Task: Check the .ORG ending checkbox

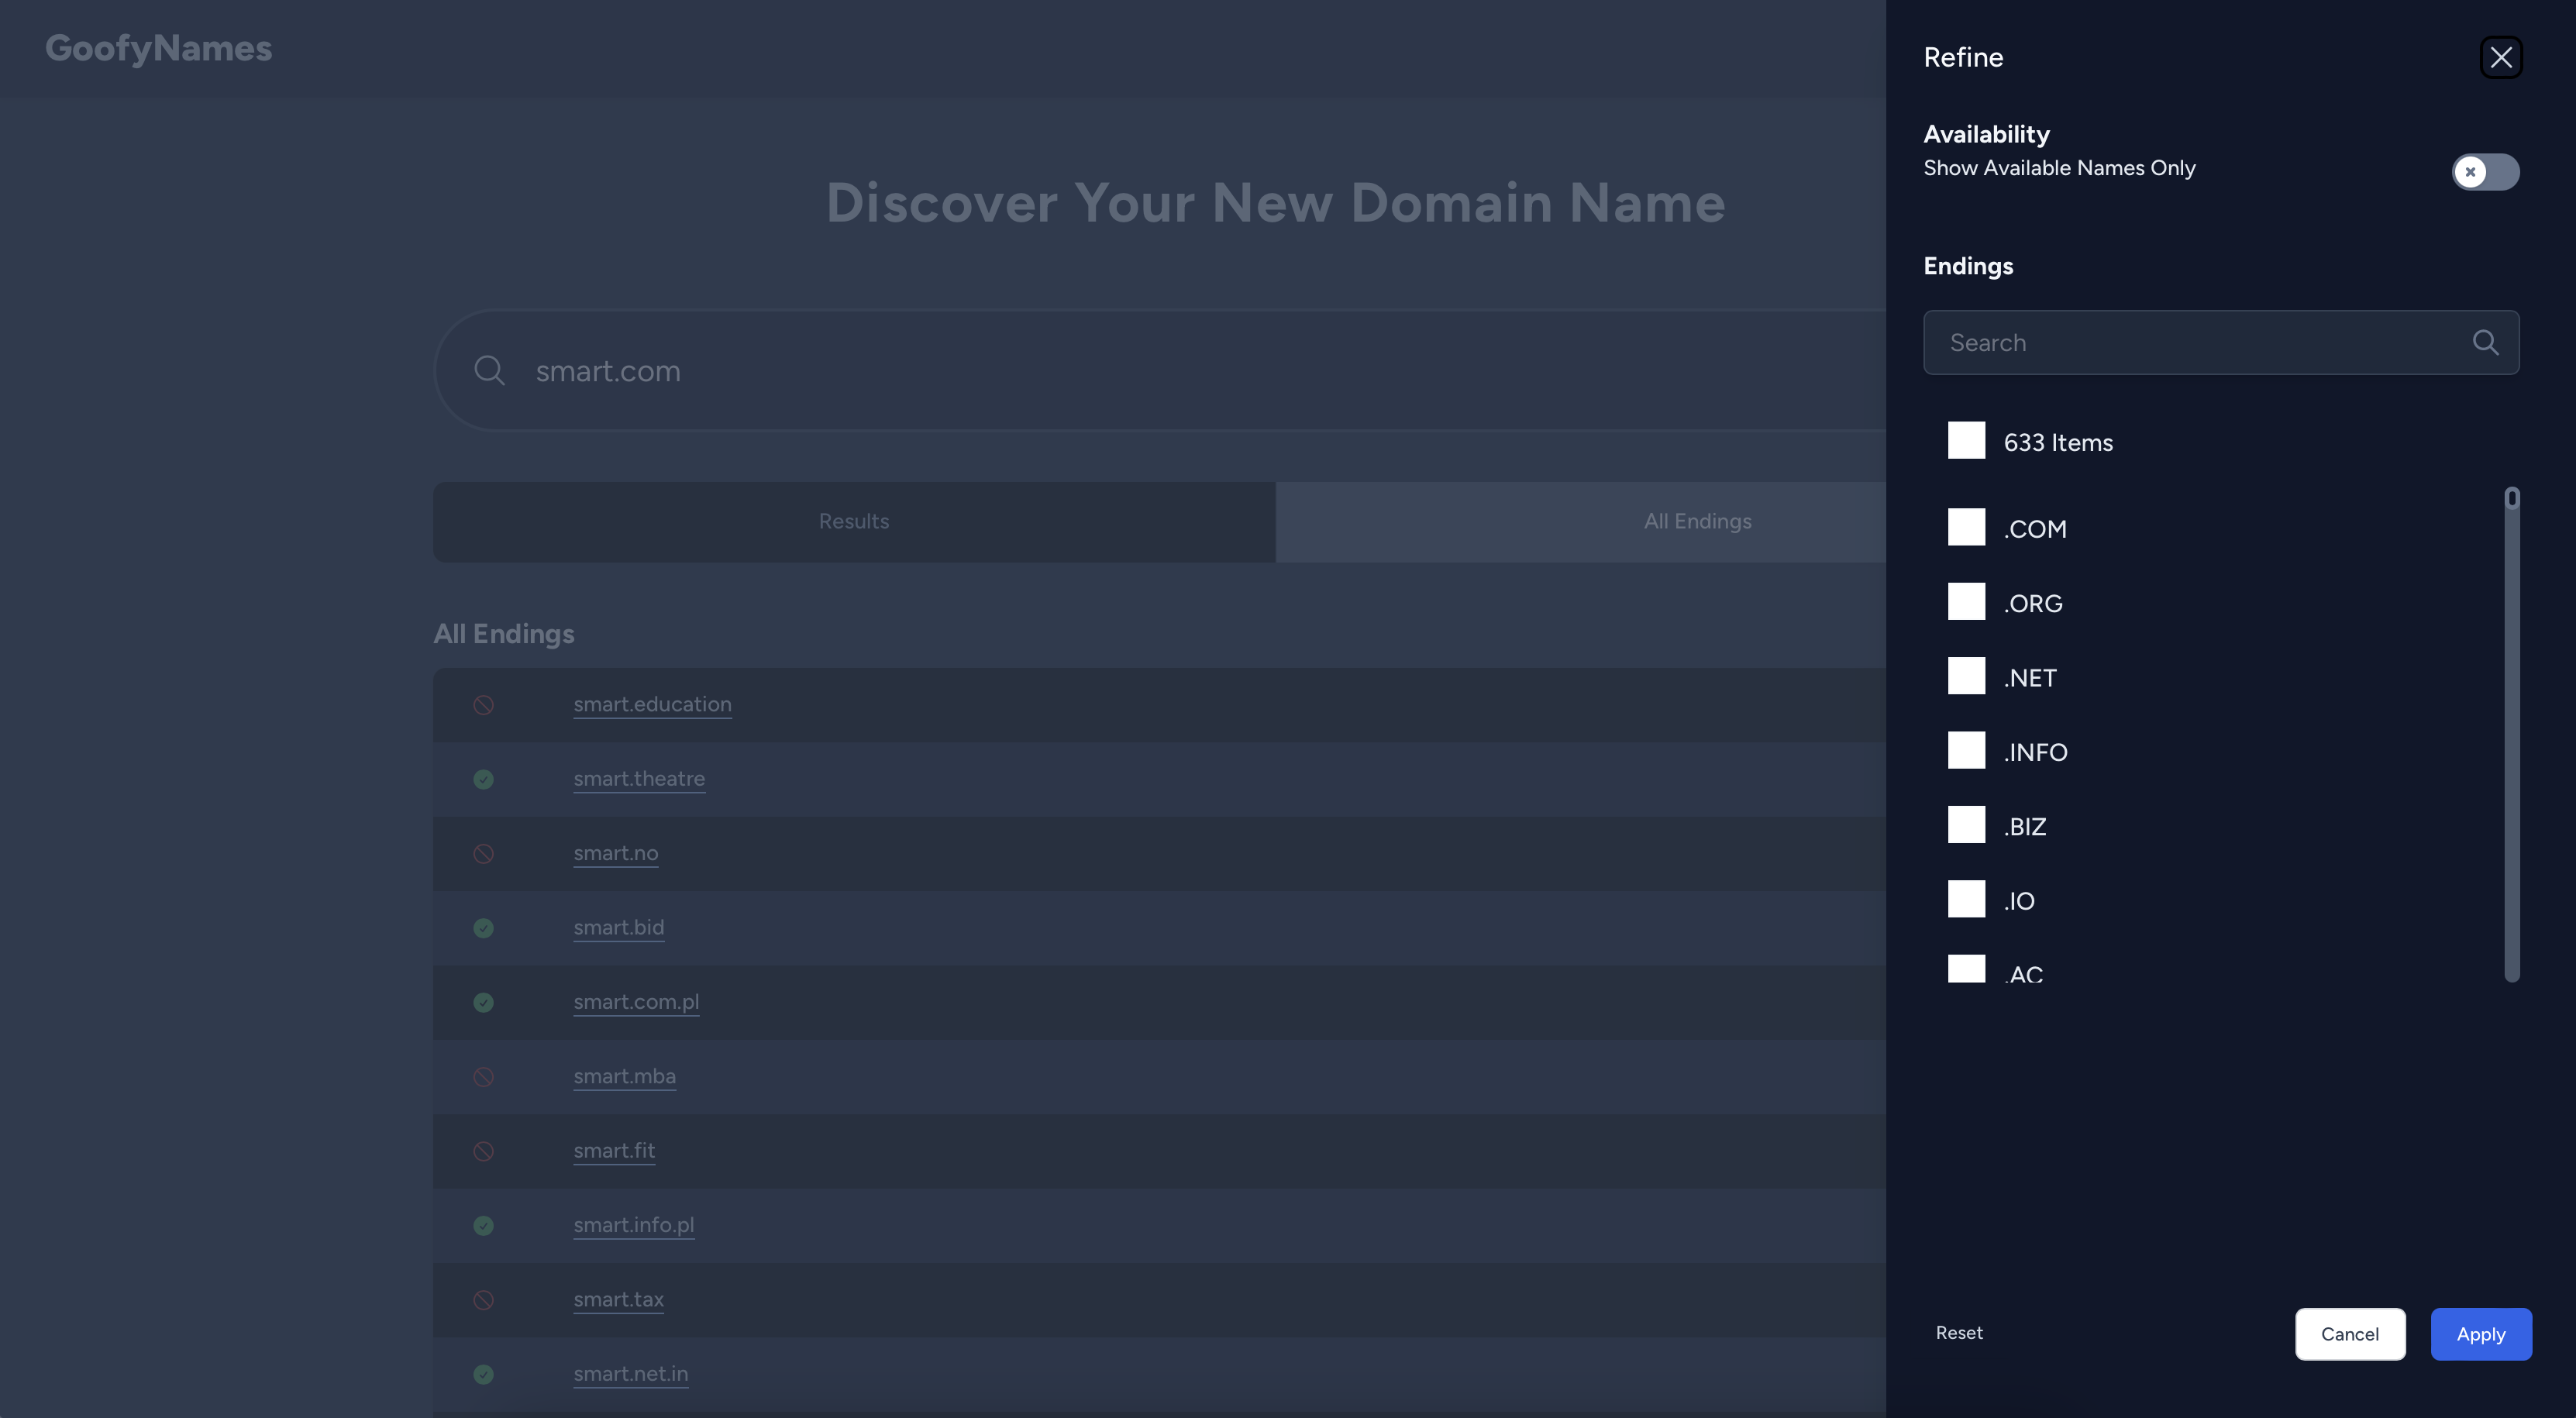Action: click(x=1966, y=601)
